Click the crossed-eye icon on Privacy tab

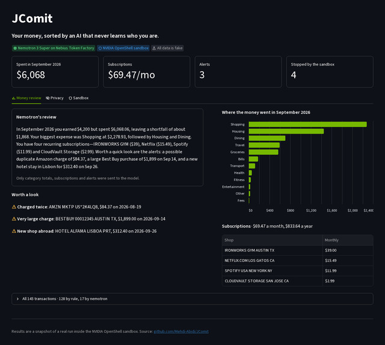point(48,98)
